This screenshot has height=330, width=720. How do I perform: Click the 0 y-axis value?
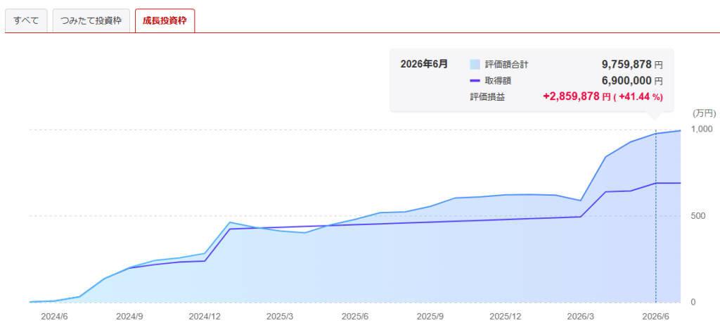coord(693,302)
